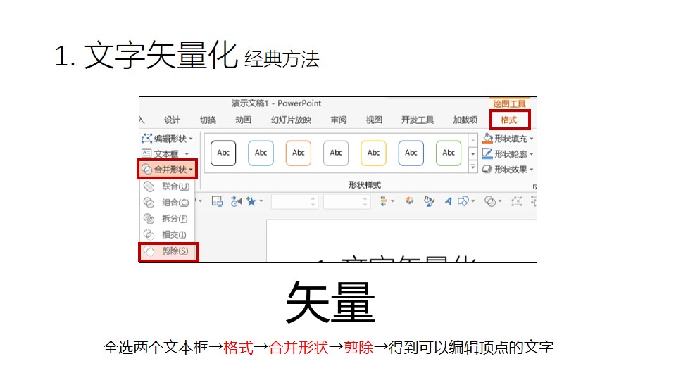Click the 形状轮廓 outline pen icon

tap(487, 154)
